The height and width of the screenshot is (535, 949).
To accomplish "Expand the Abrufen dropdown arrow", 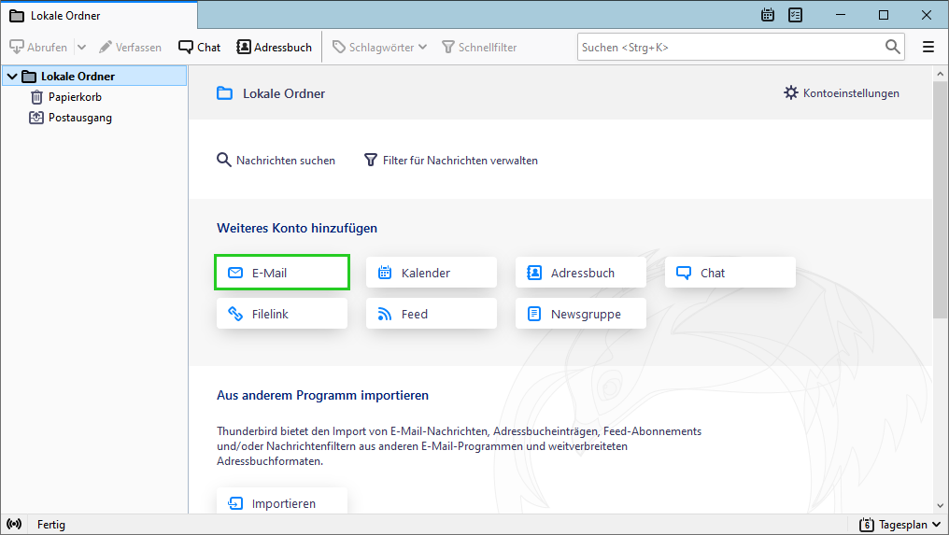I will [81, 48].
